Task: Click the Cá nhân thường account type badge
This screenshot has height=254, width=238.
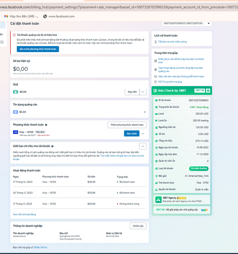Action: 199,169
